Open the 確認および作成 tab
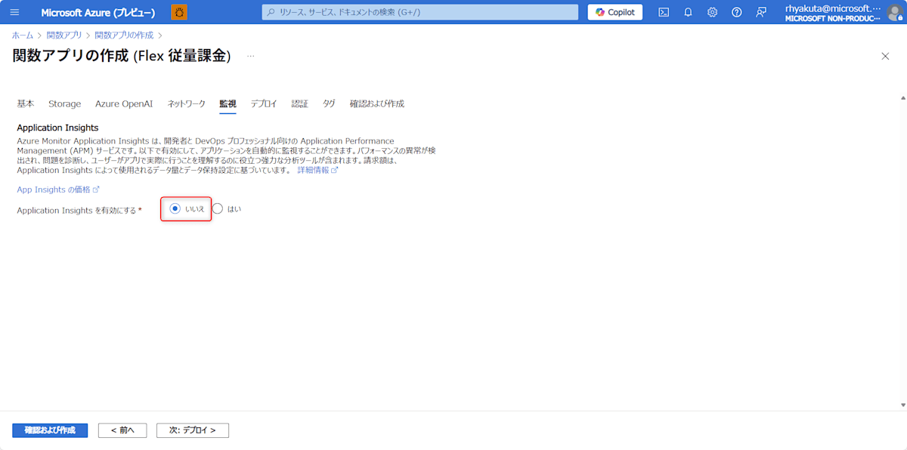907x450 pixels. 376,103
